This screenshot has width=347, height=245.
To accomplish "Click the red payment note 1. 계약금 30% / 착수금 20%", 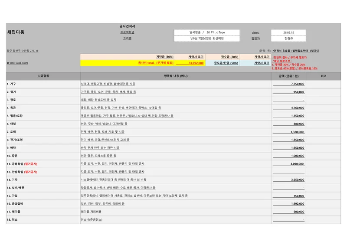I will [x=288, y=65].
